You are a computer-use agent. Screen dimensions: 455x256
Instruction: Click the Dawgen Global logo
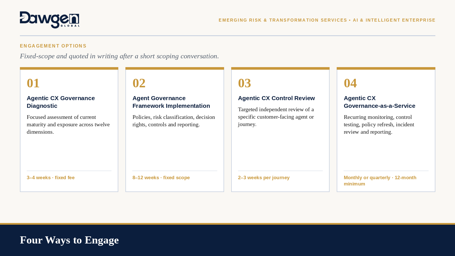(x=49, y=20)
